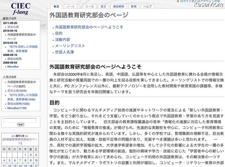Click the 検索 search button
The height and width of the screenshot is (167, 225).
point(21,125)
